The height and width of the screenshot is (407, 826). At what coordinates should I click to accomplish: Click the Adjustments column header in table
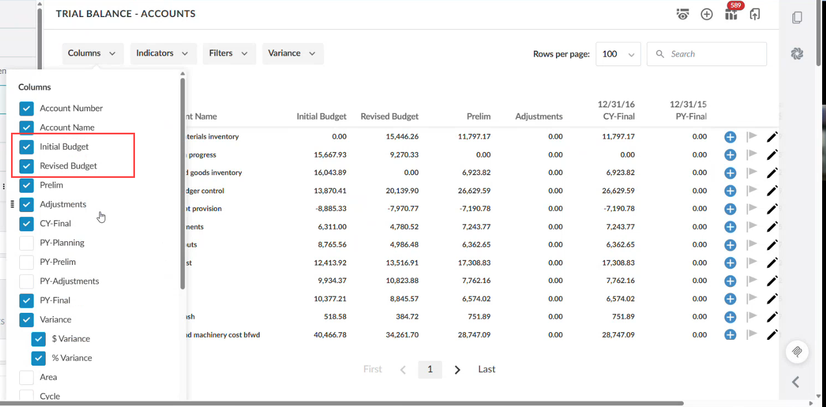(539, 116)
